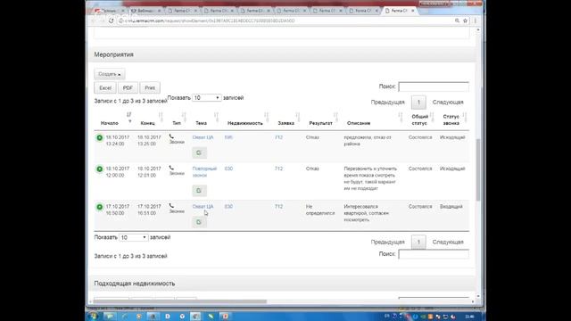Go to Следующая page in top pagination
Image resolution: width=571 pixels, height=321 pixels.
[x=448, y=103]
